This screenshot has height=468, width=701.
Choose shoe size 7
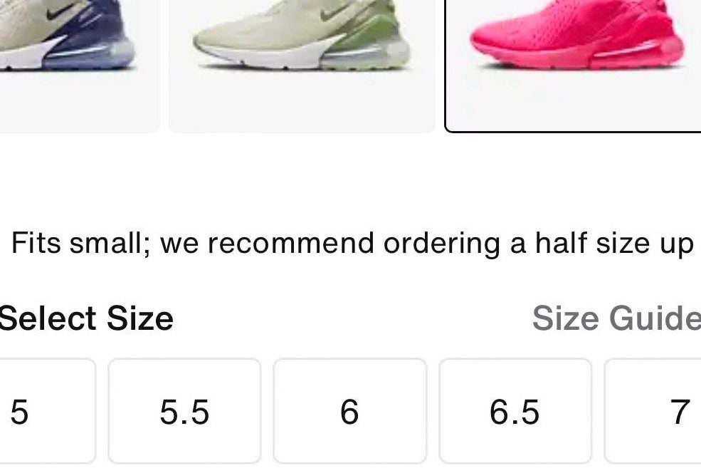653,411
